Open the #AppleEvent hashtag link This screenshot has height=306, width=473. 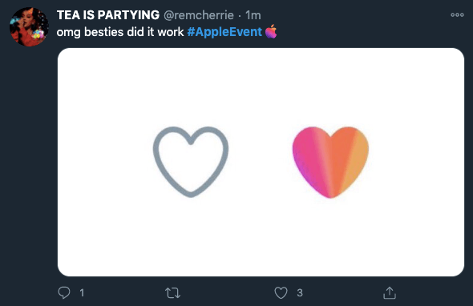(224, 32)
